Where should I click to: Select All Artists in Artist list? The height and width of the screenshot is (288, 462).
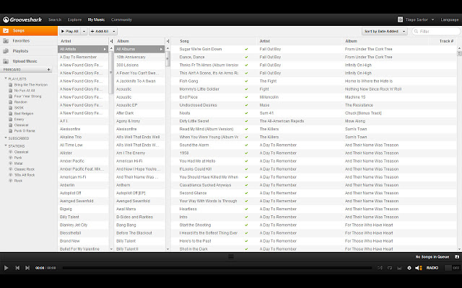[x=83, y=49]
